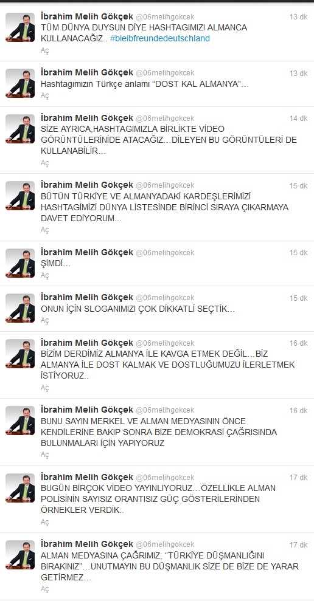Click the author name on the 'BUNU SAYIN MERKEL' tweet

(x=87, y=410)
